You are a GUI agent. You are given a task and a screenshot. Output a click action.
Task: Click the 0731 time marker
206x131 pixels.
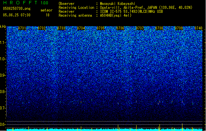point(22,28)
